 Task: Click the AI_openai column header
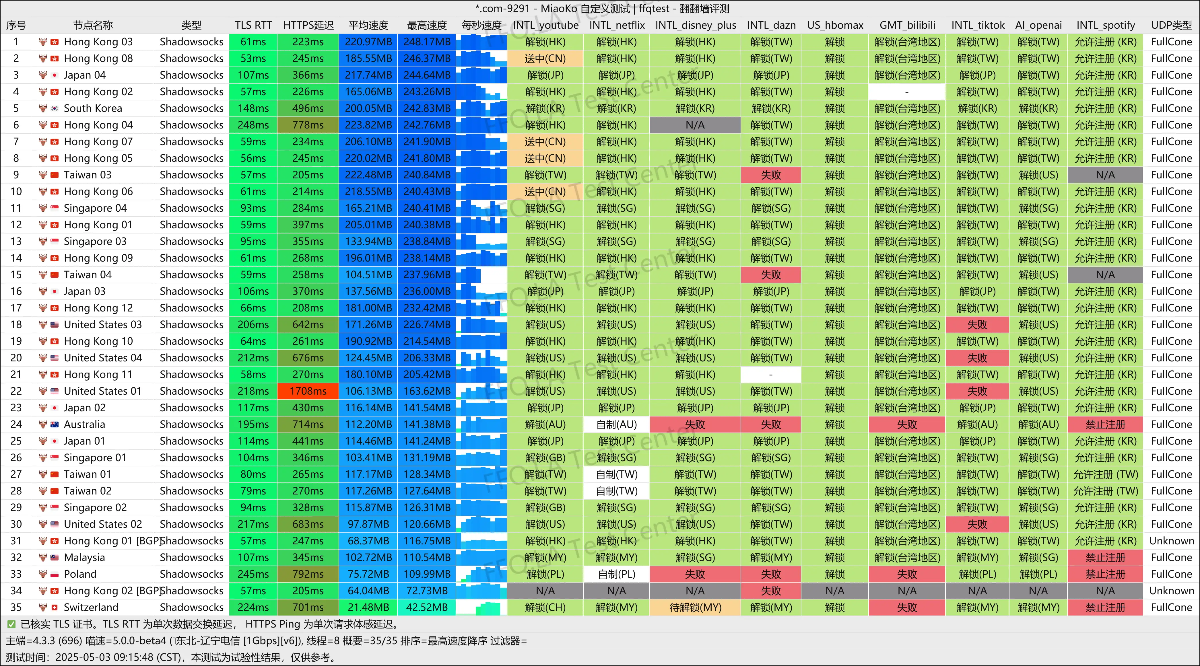click(1038, 25)
